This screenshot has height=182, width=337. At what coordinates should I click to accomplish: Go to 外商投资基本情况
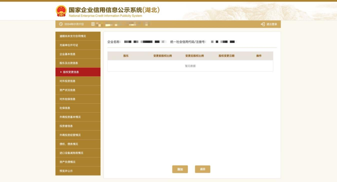point(70,117)
